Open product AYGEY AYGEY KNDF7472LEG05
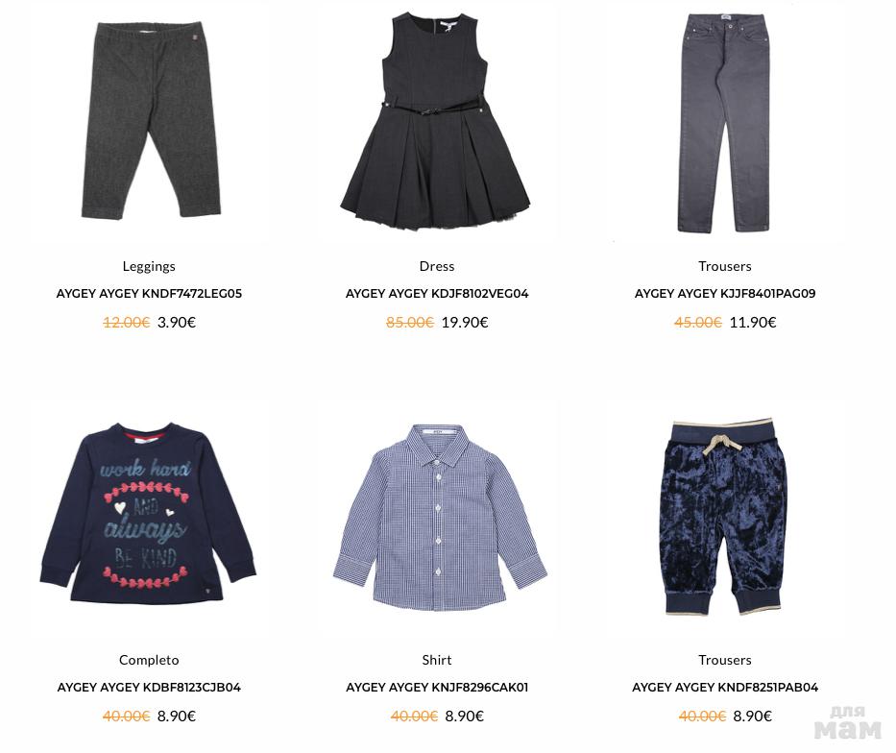Image resolution: width=896 pixels, height=753 pixels. pyautogui.click(x=149, y=294)
